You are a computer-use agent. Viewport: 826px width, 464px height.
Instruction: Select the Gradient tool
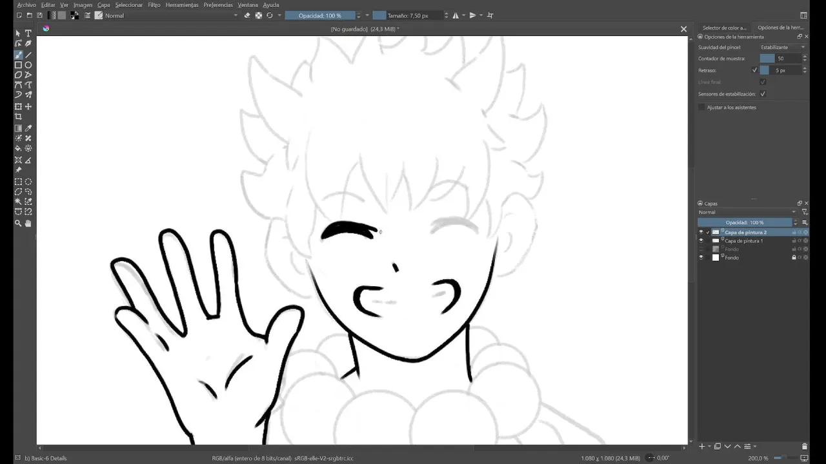tap(18, 128)
